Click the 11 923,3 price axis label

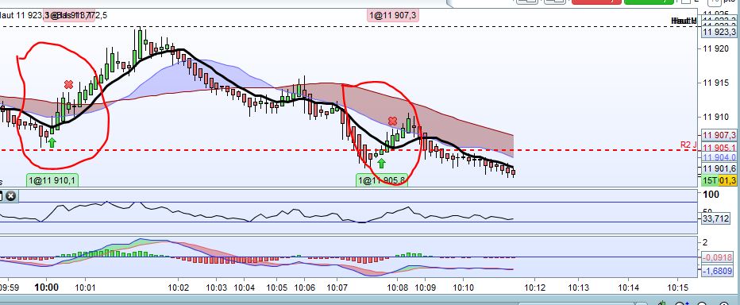tap(719, 32)
